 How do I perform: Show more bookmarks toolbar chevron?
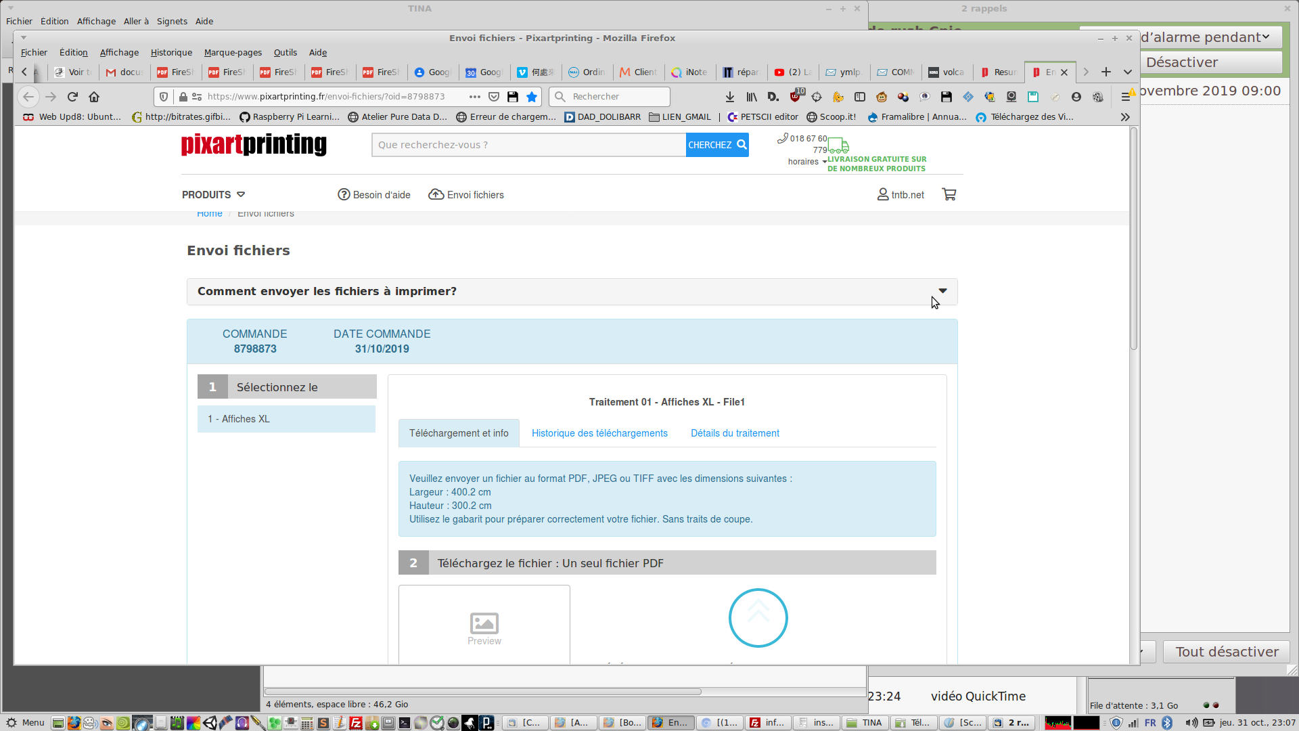(1125, 117)
